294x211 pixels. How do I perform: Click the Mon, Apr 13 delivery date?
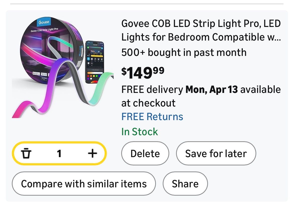point(212,90)
